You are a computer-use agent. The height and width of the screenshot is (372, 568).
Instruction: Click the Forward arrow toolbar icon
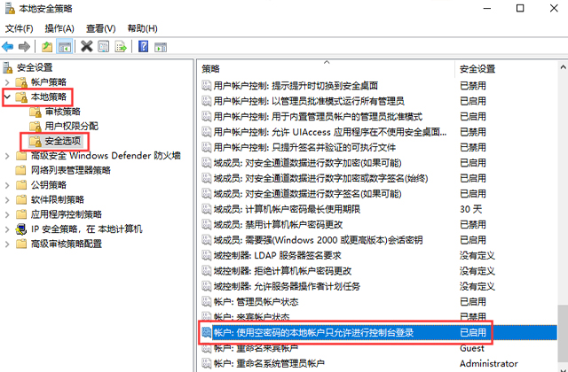point(26,45)
